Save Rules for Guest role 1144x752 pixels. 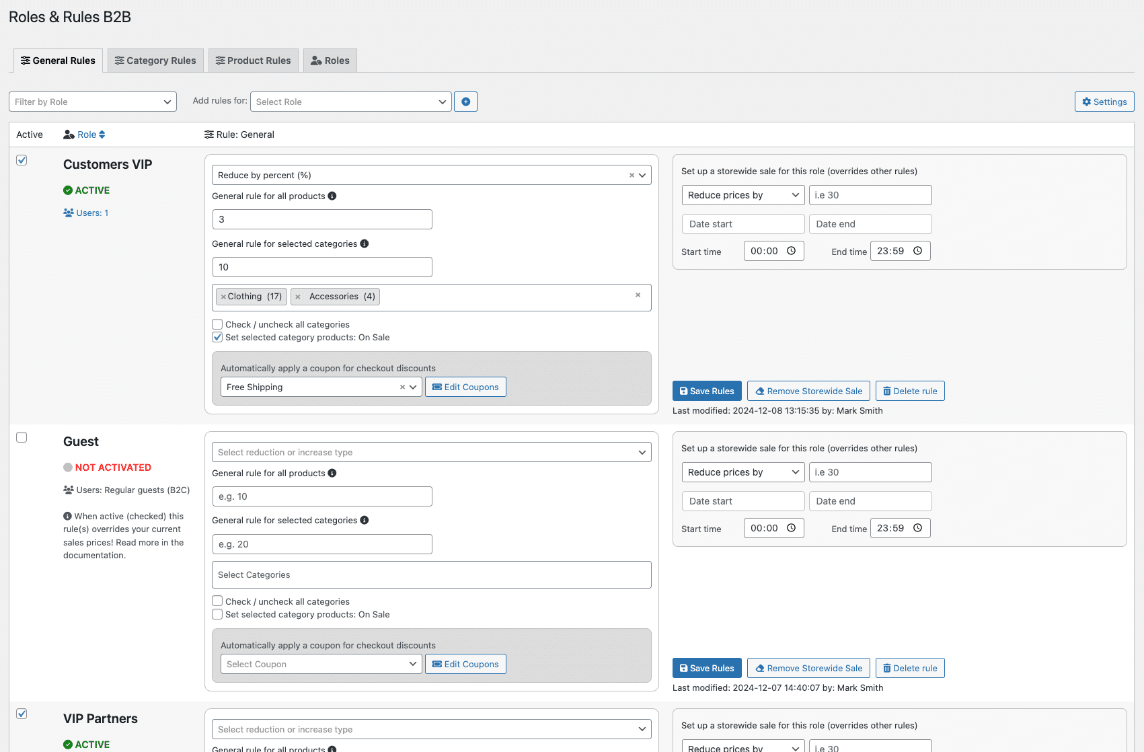point(707,668)
